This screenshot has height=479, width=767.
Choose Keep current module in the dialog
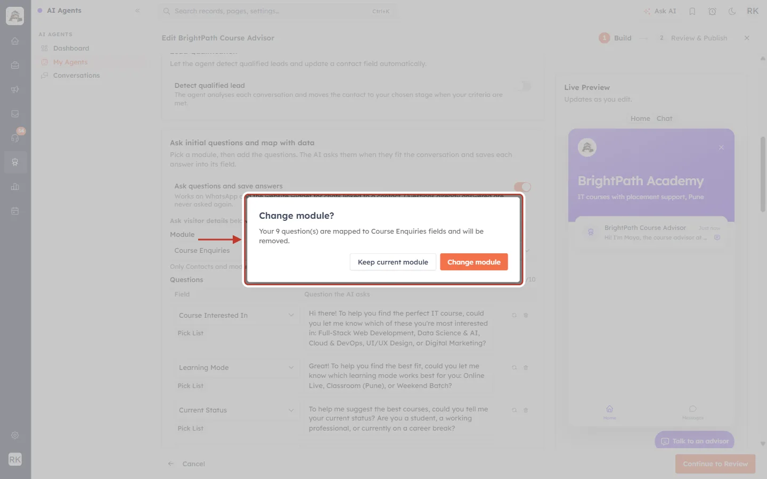pos(393,262)
